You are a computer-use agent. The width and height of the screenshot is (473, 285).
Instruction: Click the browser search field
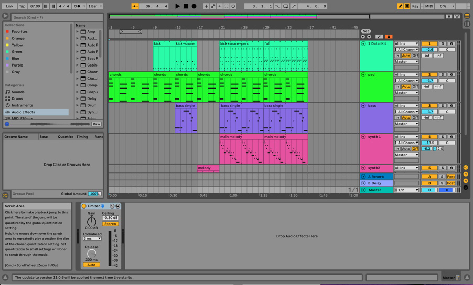[57, 17]
